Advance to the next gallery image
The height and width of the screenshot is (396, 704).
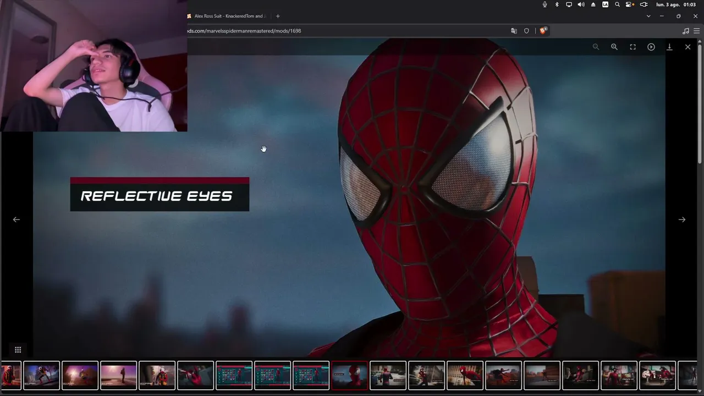[x=682, y=219]
